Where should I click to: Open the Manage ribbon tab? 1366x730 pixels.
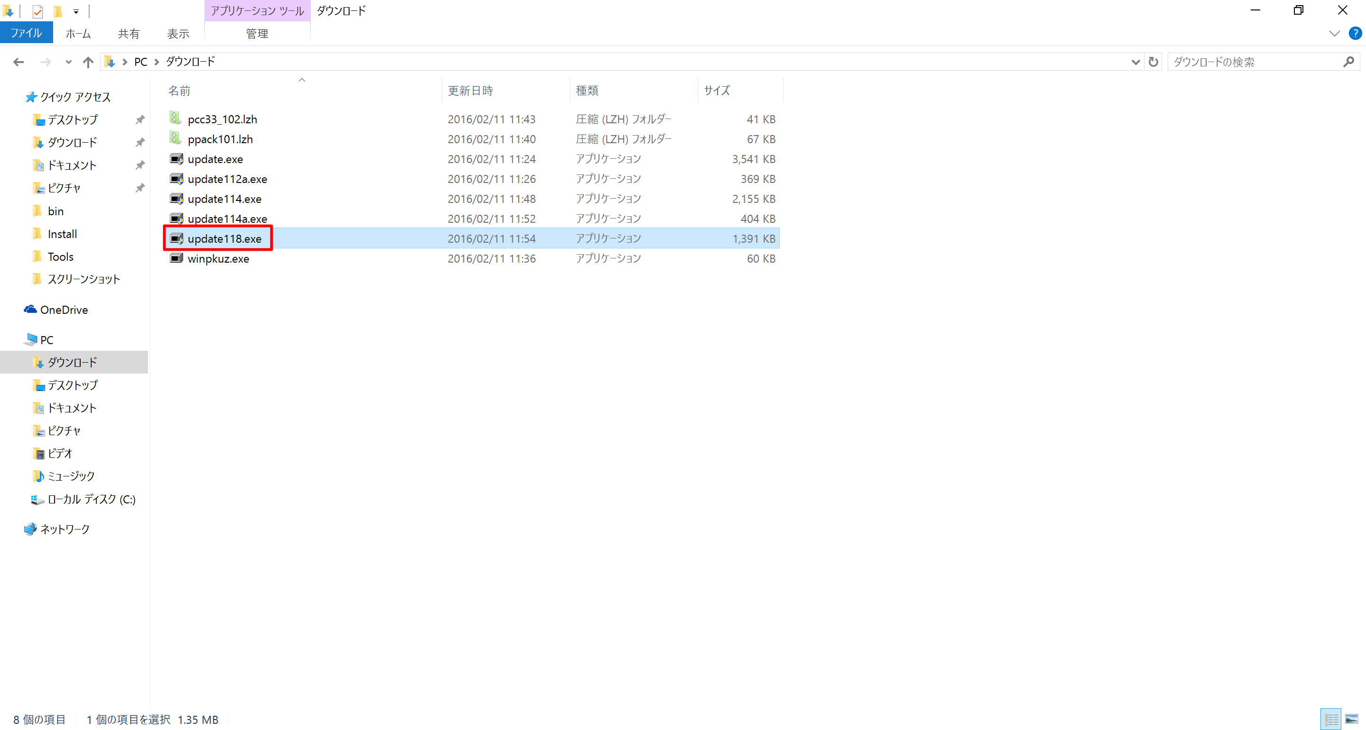(257, 33)
